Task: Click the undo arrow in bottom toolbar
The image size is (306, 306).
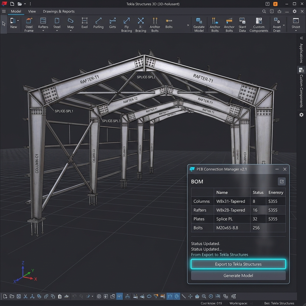Action: 74,296
